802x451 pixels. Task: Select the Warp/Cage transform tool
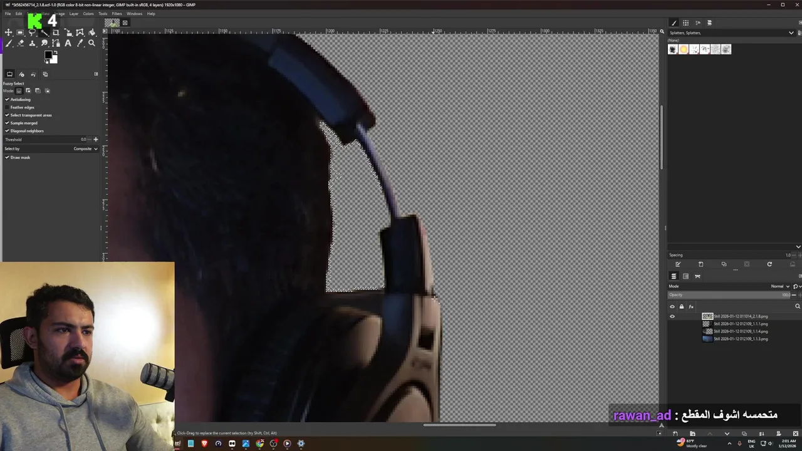pyautogui.click(x=80, y=32)
